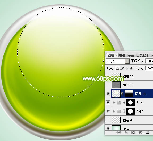The image size is (153, 141).
Task: Select the layer named 图层 10
Action: pos(140,94)
